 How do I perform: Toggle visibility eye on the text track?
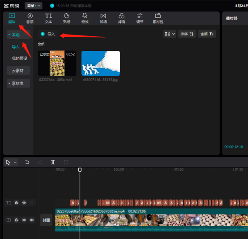coord(24,203)
